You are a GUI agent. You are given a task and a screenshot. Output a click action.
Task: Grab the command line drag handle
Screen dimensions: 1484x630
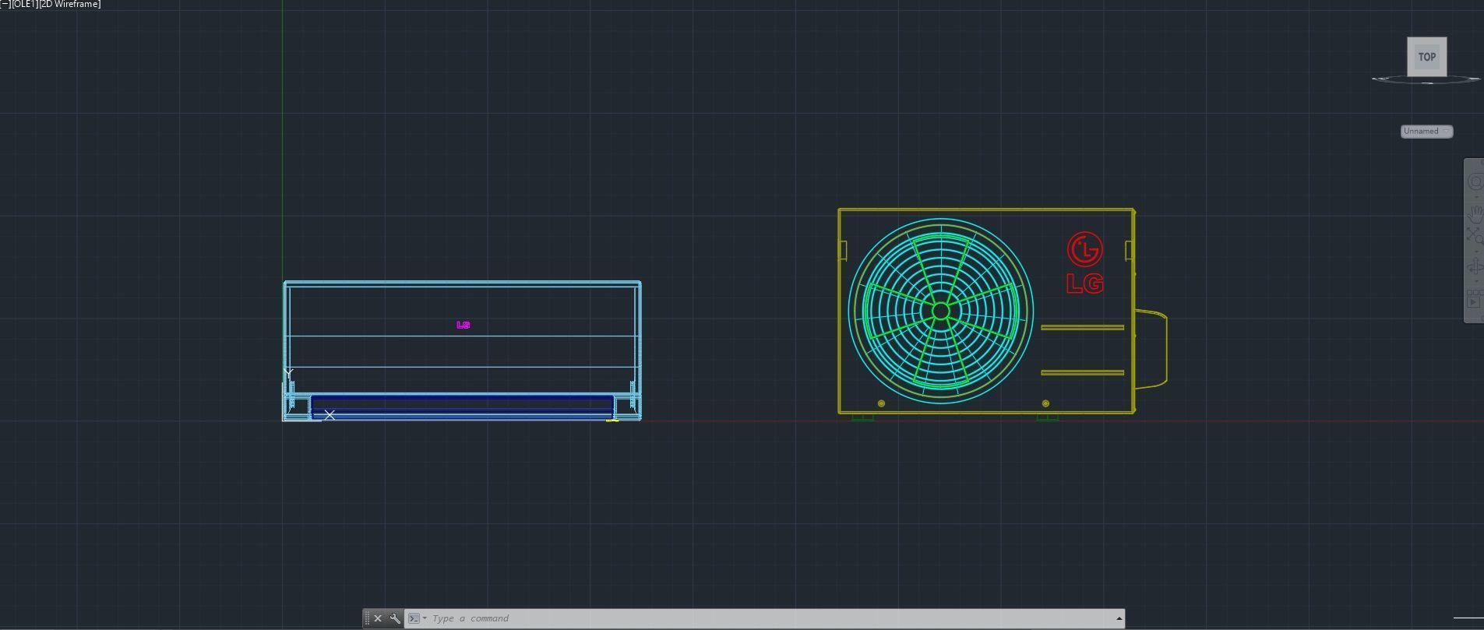click(x=367, y=618)
